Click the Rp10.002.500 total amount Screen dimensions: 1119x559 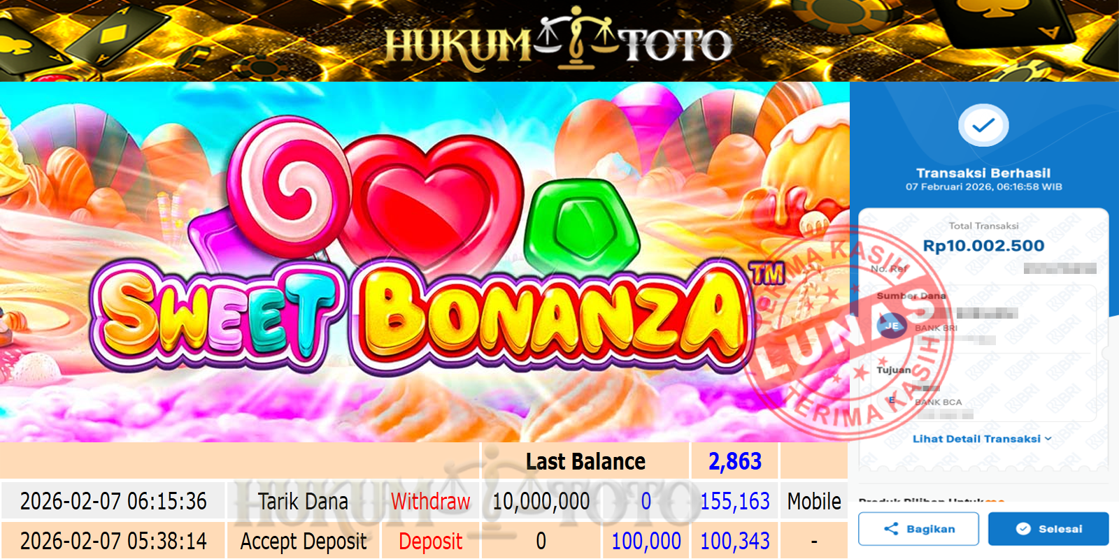[983, 246]
